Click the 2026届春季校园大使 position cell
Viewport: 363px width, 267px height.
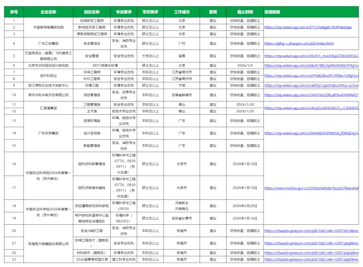click(x=92, y=260)
